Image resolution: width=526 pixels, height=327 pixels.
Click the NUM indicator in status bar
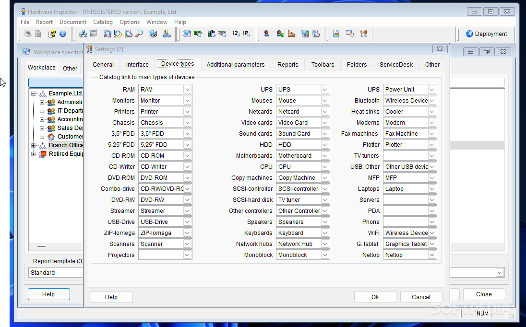pos(482,314)
